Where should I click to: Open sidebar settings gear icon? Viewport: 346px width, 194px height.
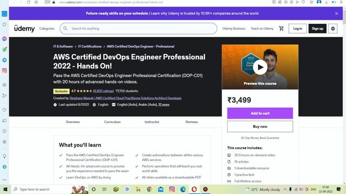4,142
